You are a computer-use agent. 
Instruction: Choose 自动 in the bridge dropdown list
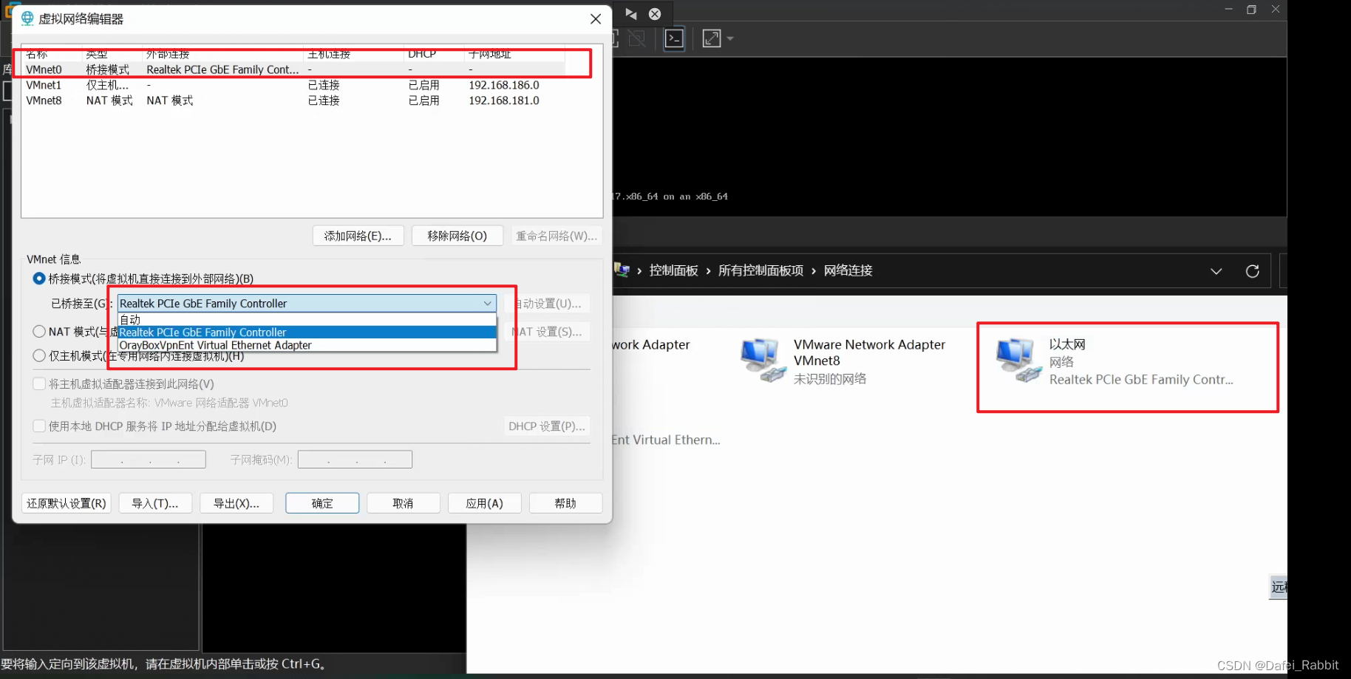pyautogui.click(x=307, y=319)
